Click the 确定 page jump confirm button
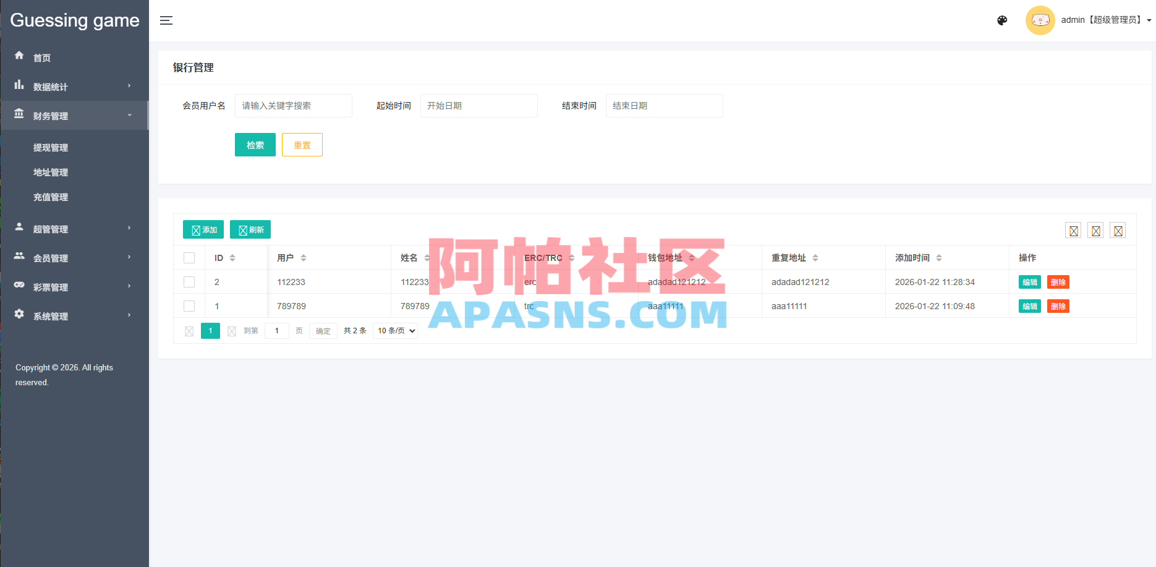1156x567 pixels. tap(323, 331)
